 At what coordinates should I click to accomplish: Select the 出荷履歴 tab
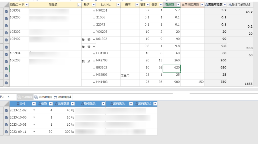[x=25, y=97]
